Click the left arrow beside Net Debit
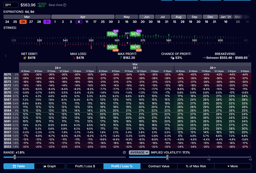The height and width of the screenshot is (173, 256). point(6,56)
